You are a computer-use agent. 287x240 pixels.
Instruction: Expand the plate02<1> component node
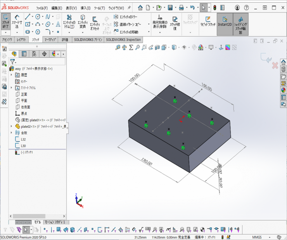[11, 126]
